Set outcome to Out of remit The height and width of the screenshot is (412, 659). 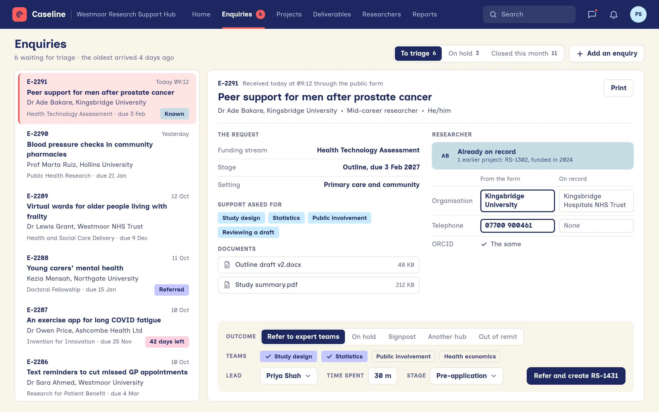498,337
